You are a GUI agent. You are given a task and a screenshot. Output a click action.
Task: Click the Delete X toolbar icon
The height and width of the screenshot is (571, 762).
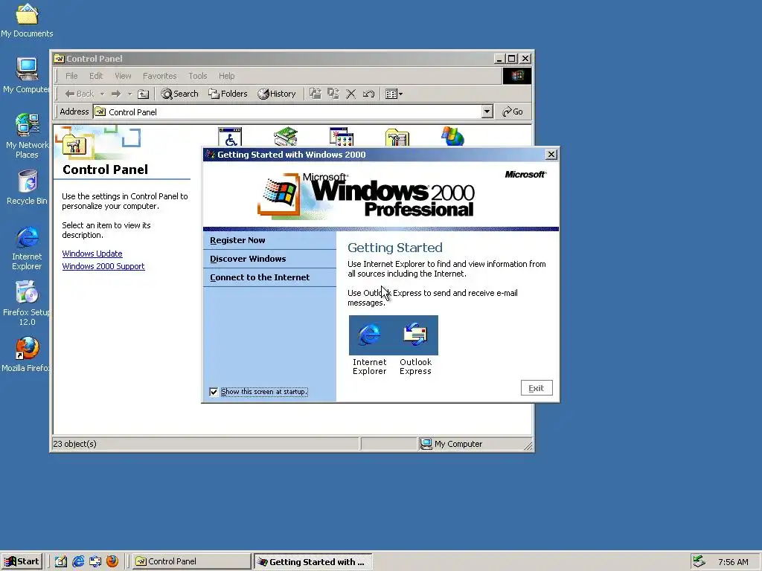(x=351, y=94)
